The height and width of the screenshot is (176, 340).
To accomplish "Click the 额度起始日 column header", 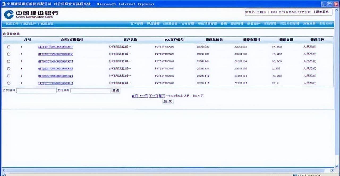I will pos(214,40).
